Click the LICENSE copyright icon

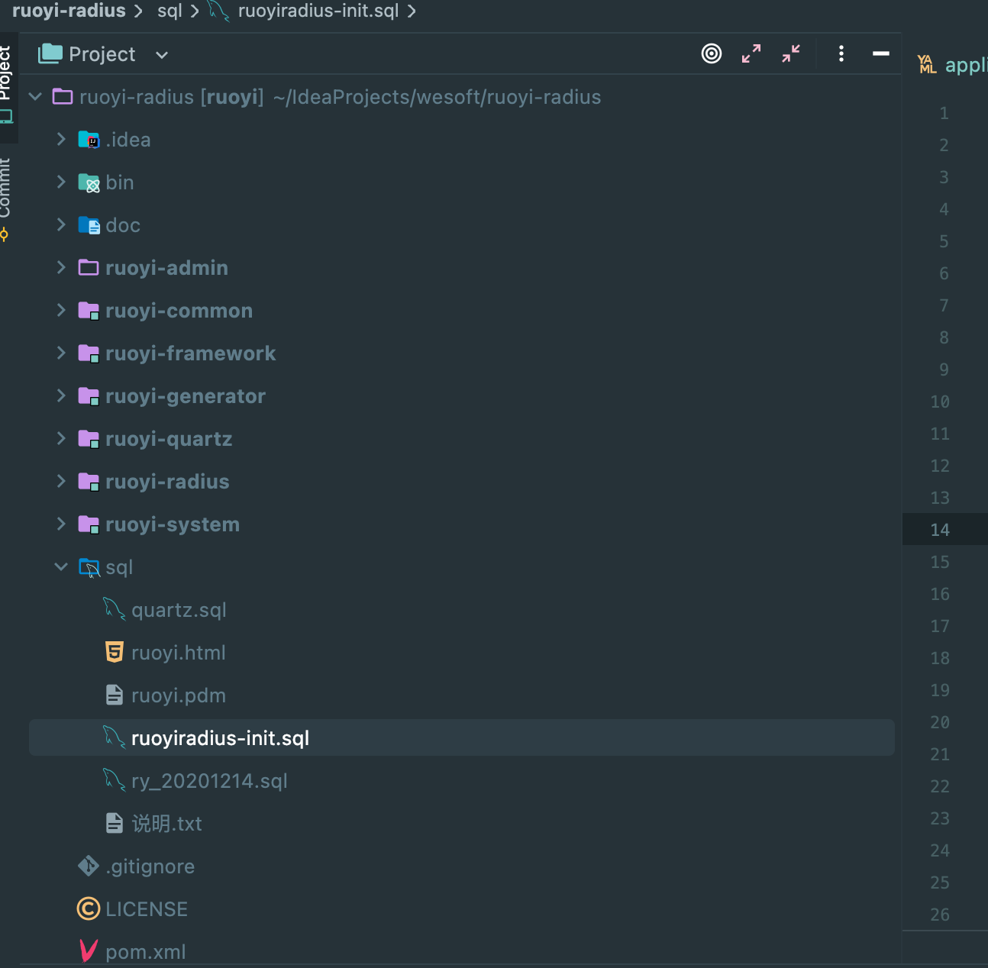click(x=89, y=908)
